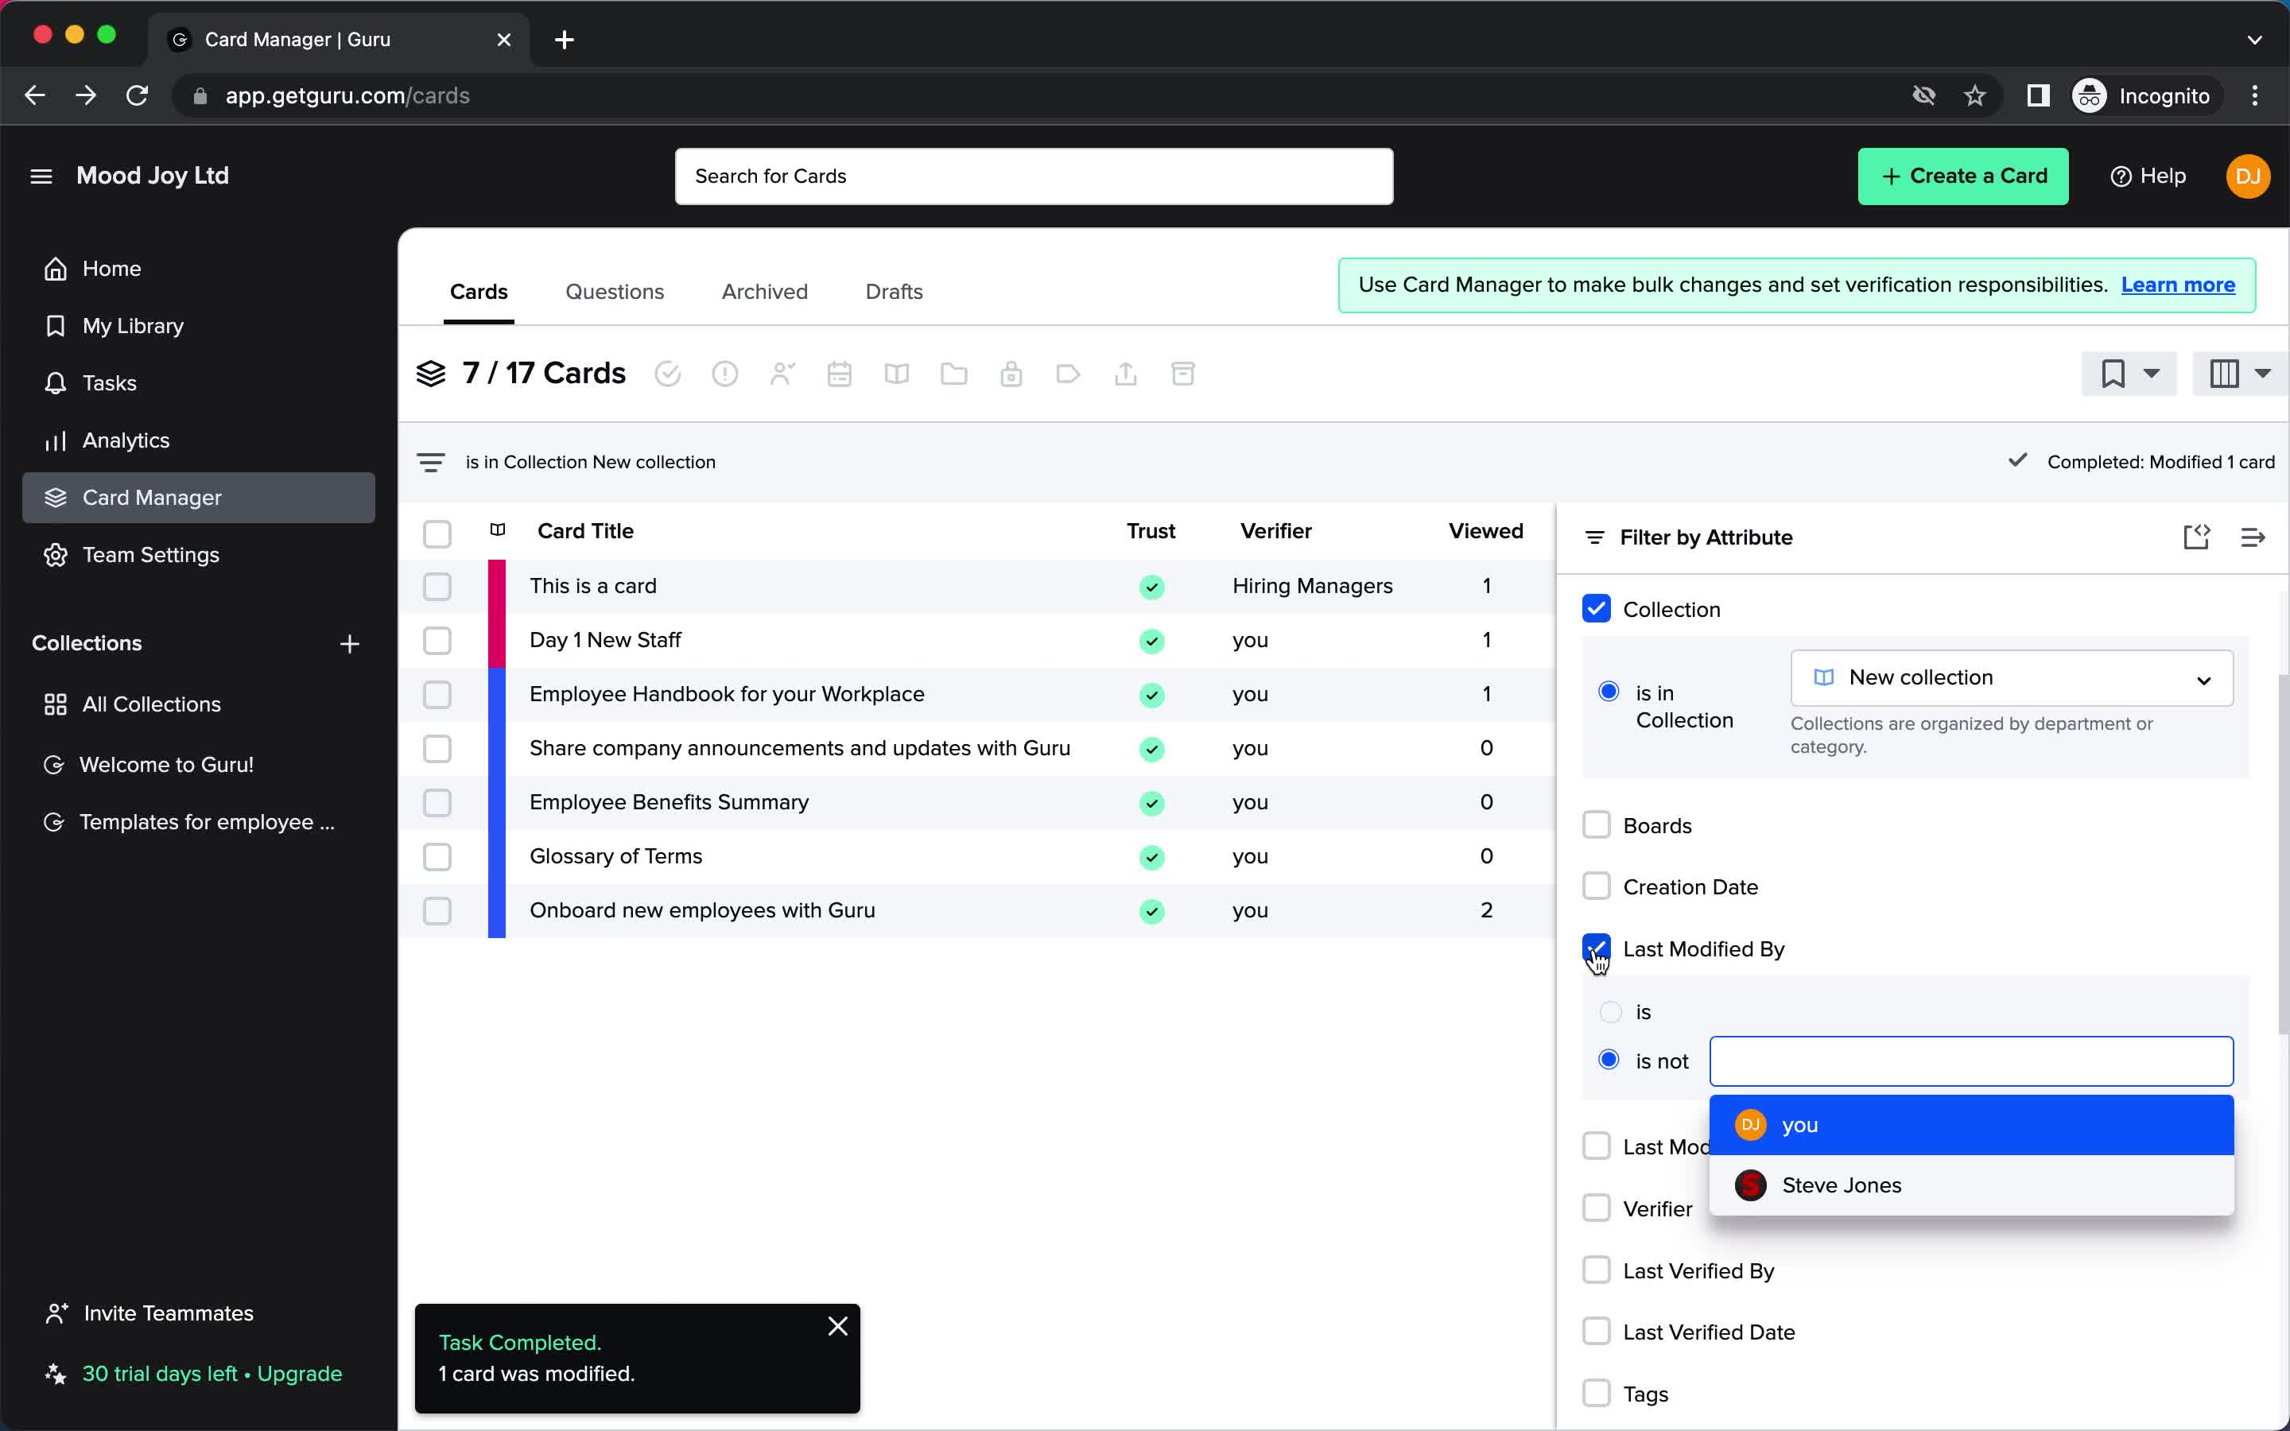
Task: Open the 'Employee Benefits Summary' card title
Action: tap(669, 803)
